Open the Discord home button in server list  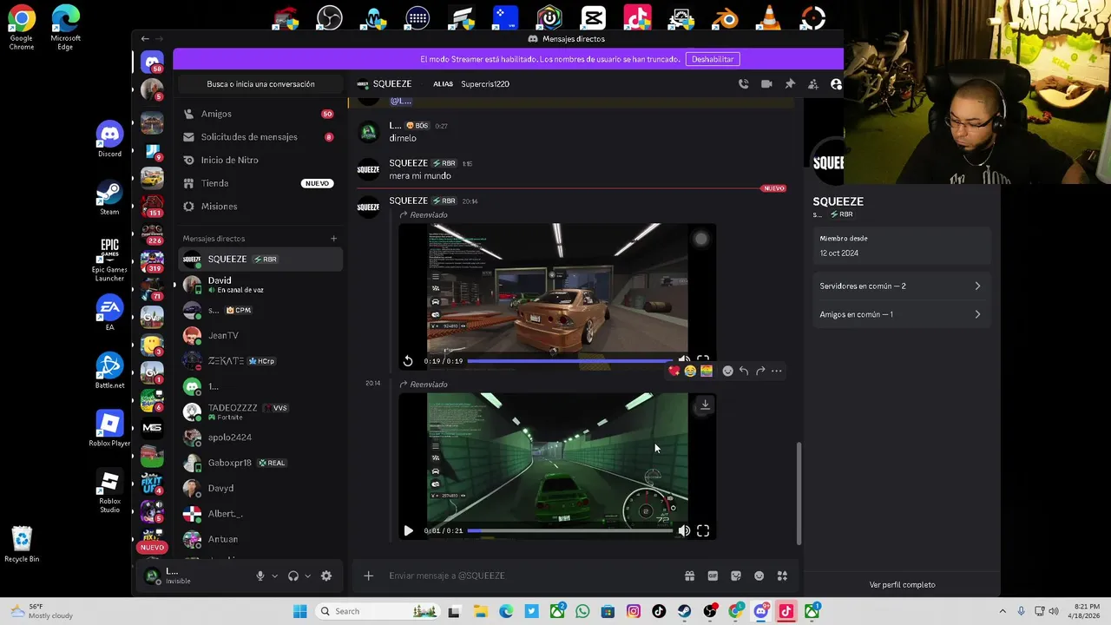[152, 61]
